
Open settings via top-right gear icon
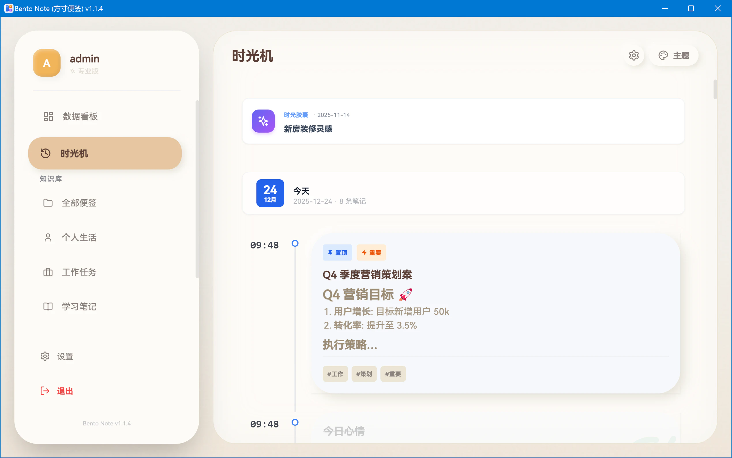633,55
